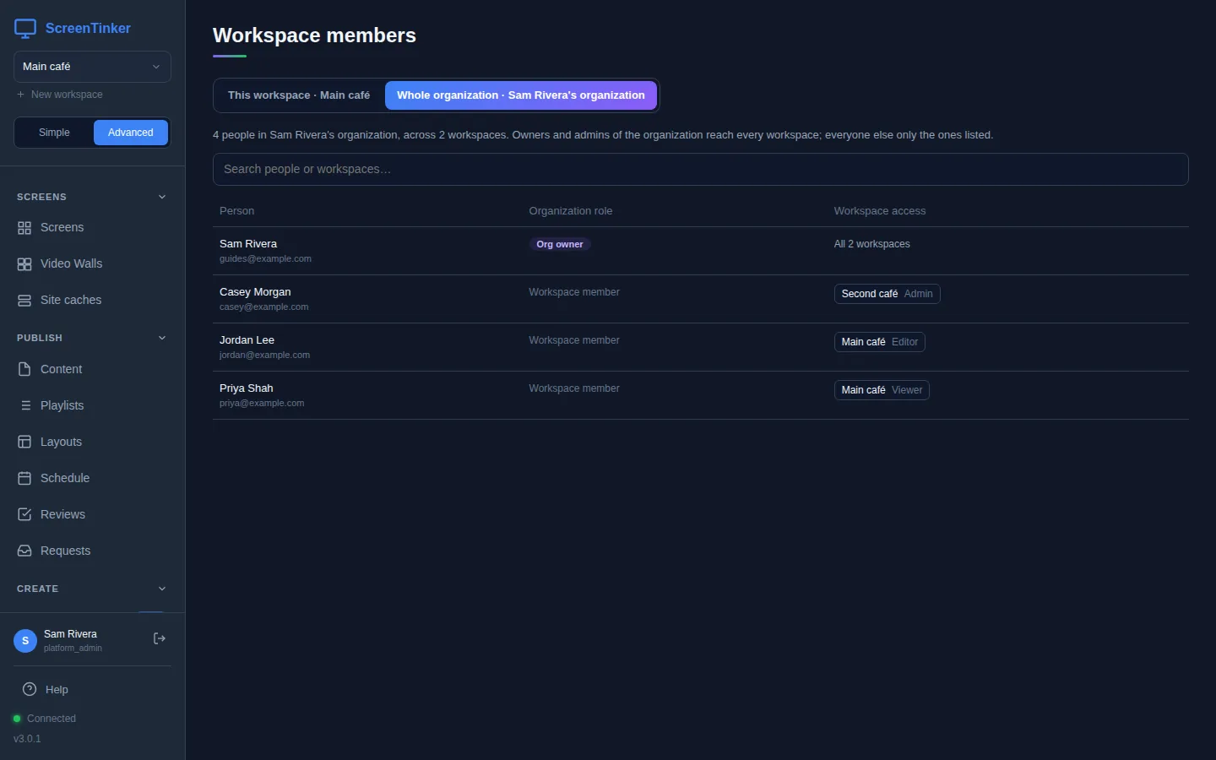Image resolution: width=1216 pixels, height=760 pixels.
Task: Click the ScreenTinker monitor logo icon
Action: pyautogui.click(x=25, y=29)
